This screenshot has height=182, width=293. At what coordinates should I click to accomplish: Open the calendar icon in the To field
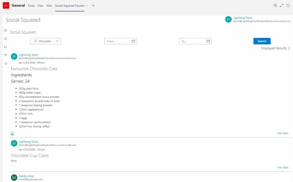[208, 41]
